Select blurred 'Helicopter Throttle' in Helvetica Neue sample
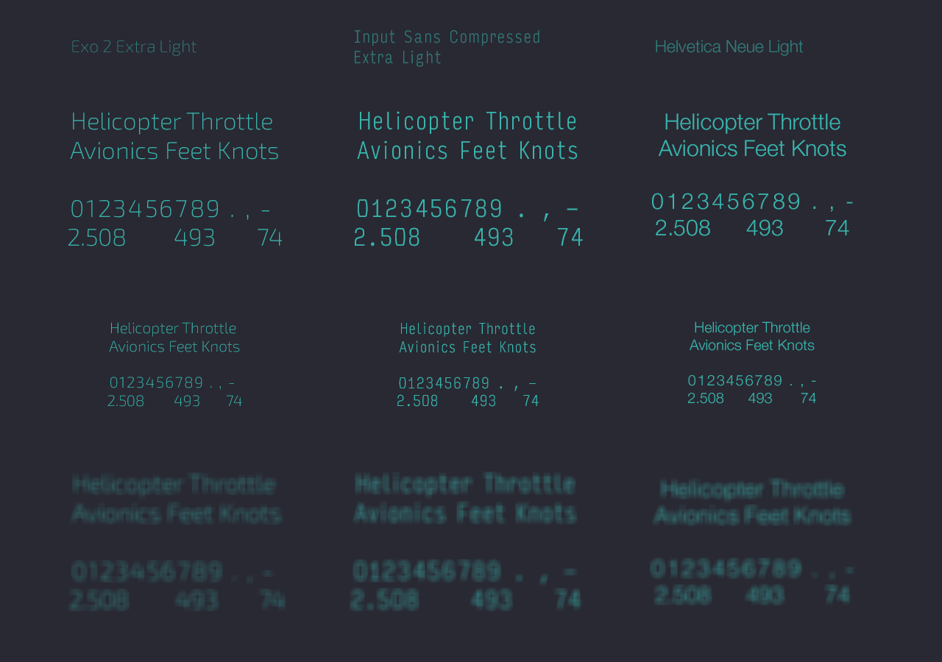Viewport: 942px width, 662px height. pyautogui.click(x=752, y=489)
